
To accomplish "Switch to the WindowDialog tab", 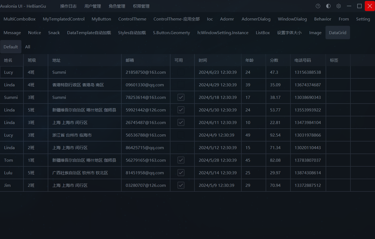I will (x=292, y=19).
